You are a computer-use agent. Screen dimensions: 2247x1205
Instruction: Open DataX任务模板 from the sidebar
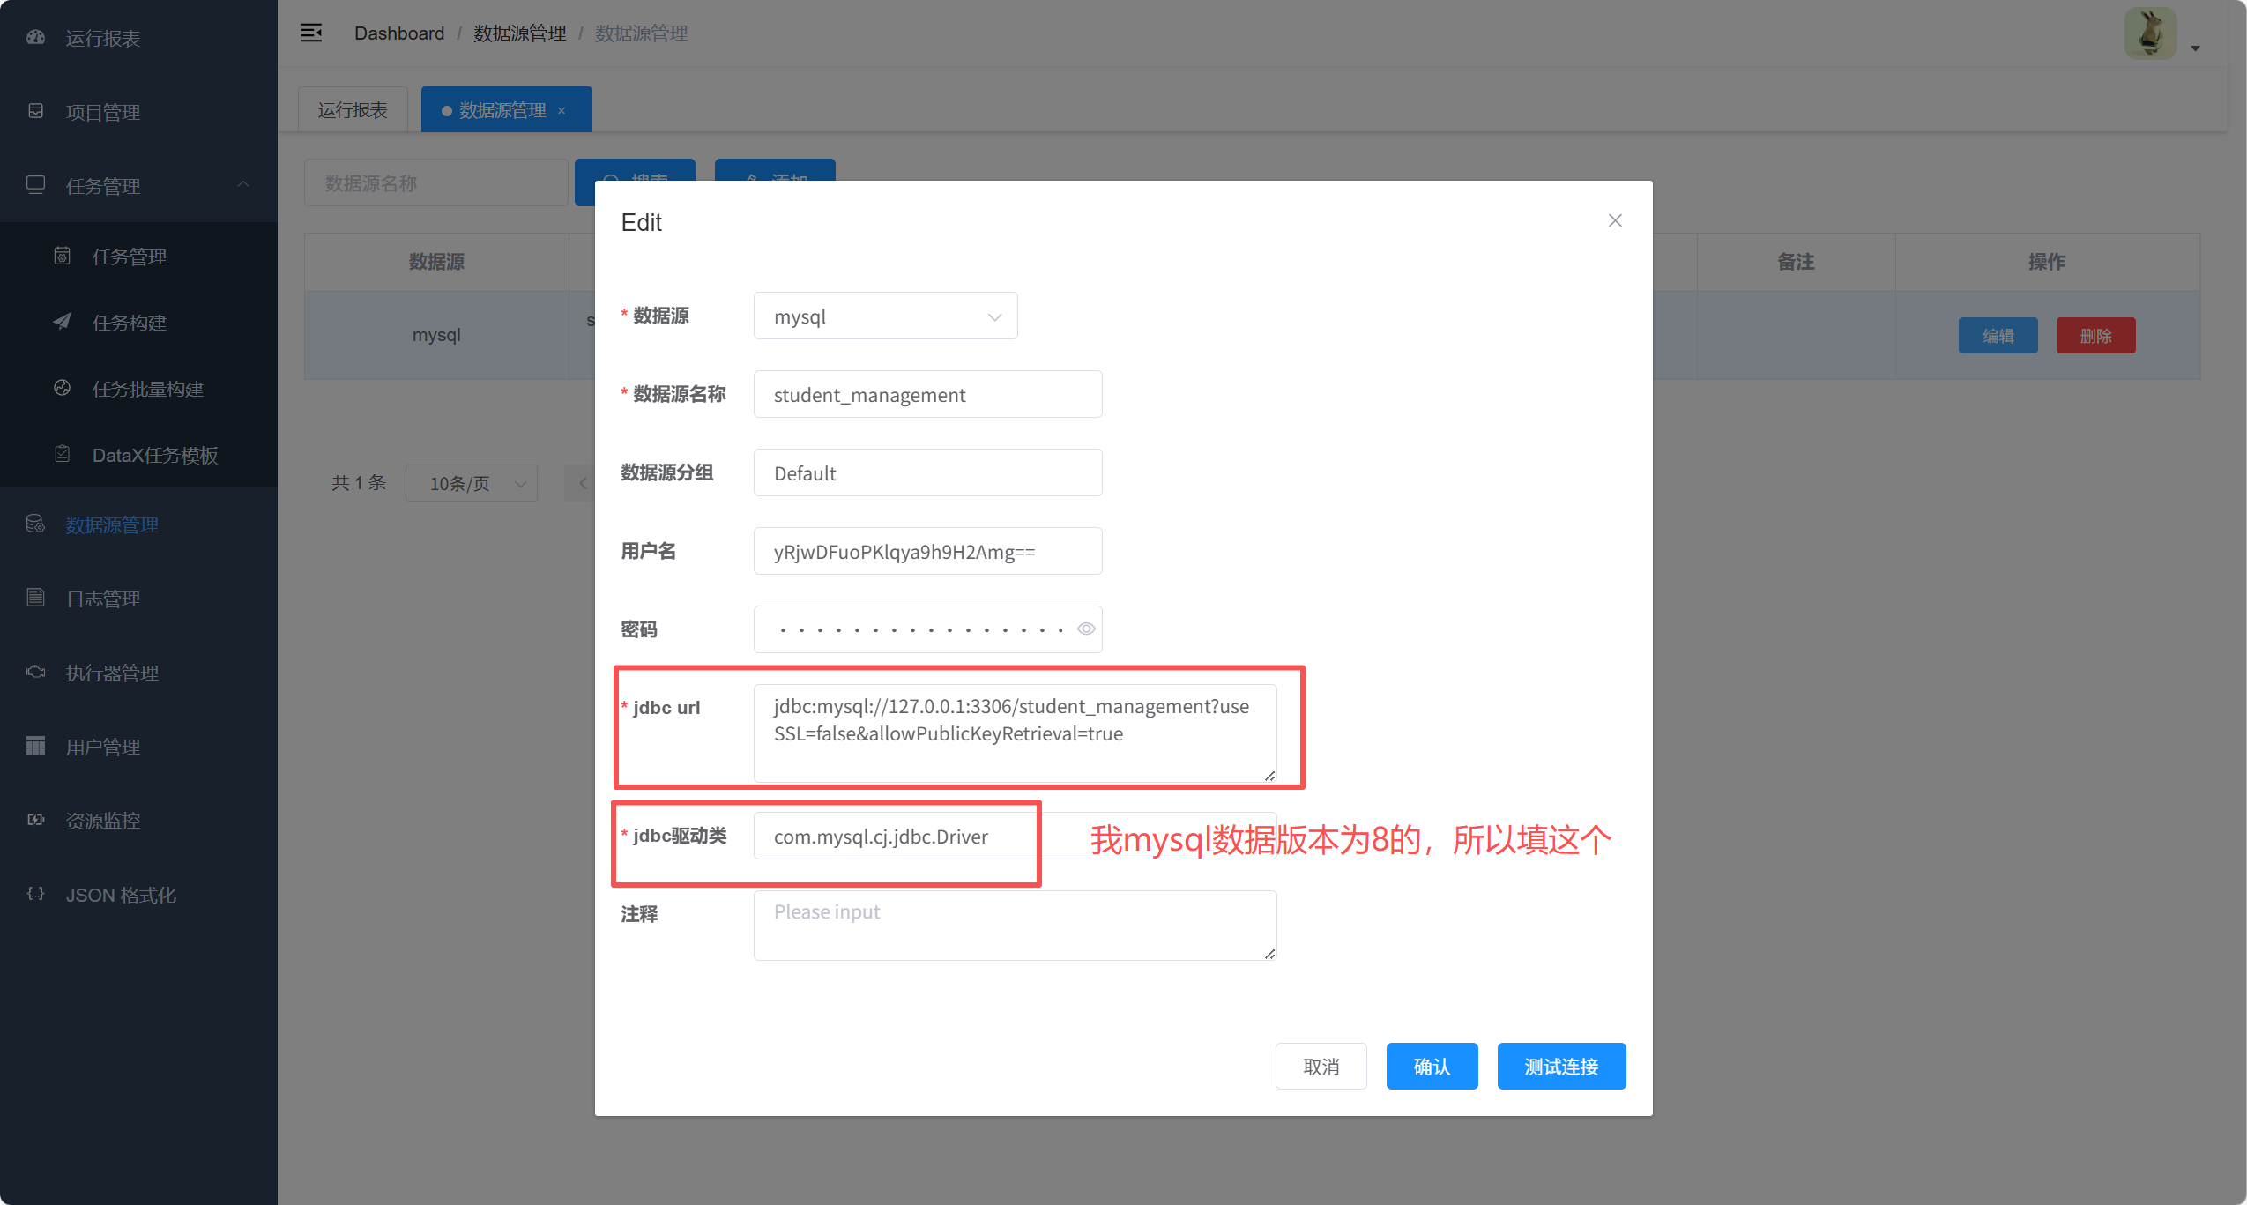154,455
